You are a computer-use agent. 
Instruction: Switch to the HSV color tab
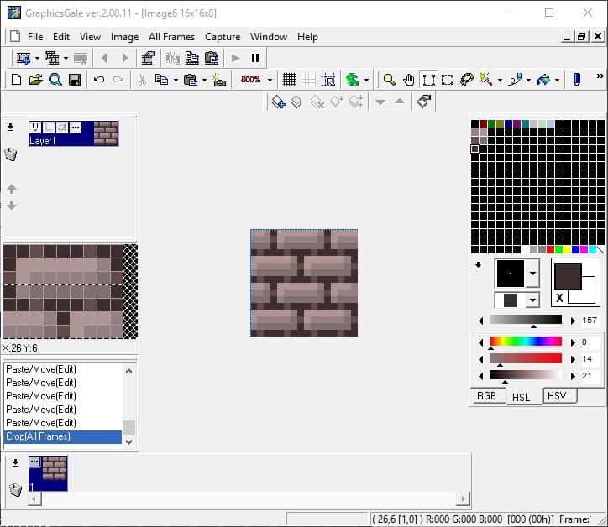click(x=558, y=396)
